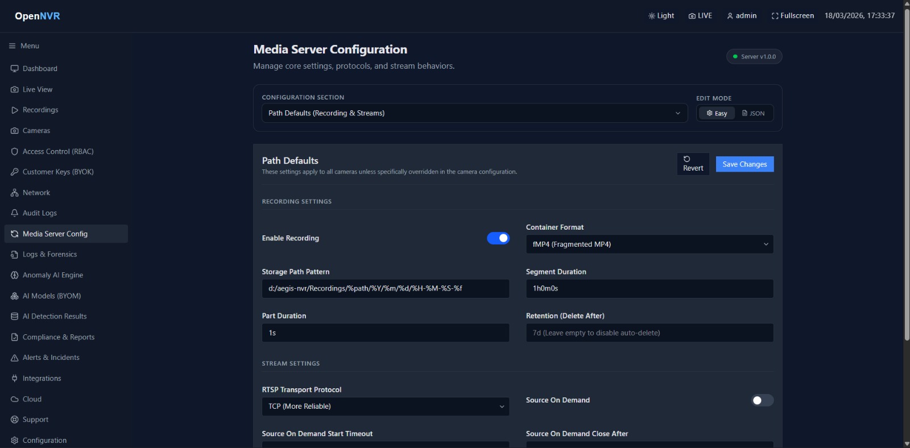Click the Live View camera icon
The width and height of the screenshot is (910, 448).
[x=15, y=90]
